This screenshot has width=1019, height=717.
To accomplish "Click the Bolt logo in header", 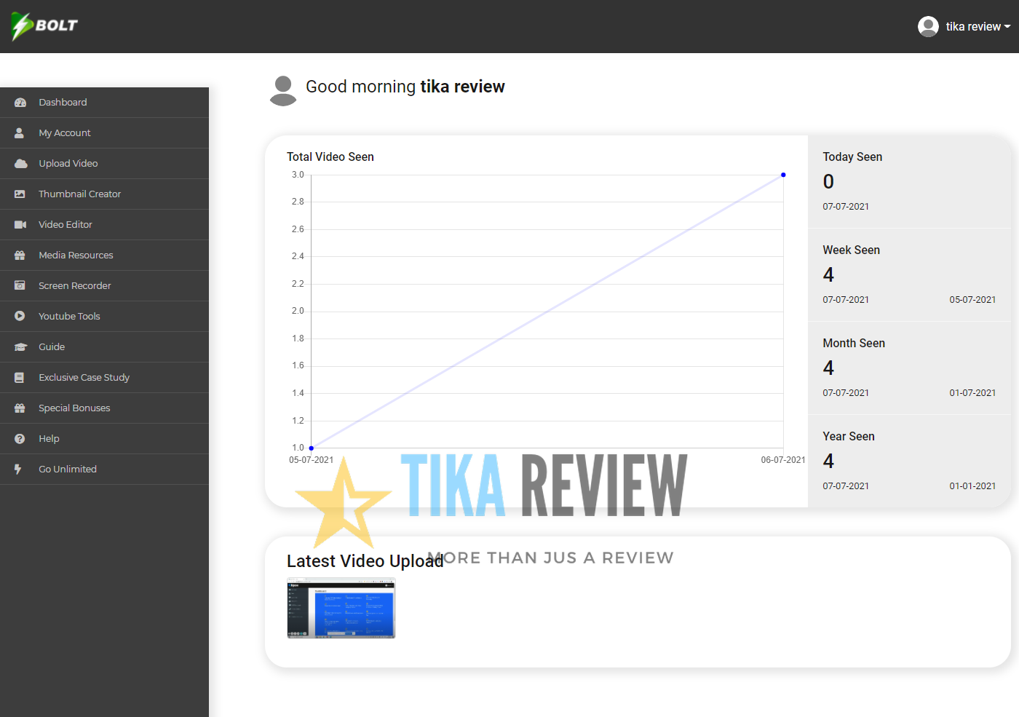I will click(x=44, y=26).
